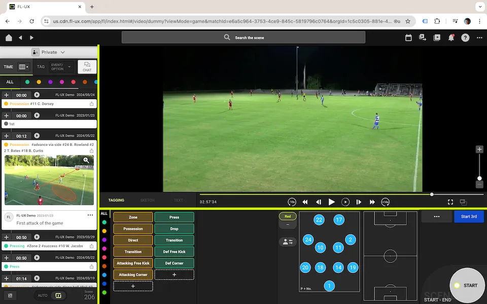Zoom into the scene sketch thumbnail
The width and height of the screenshot is (487, 304).
tap(86, 160)
